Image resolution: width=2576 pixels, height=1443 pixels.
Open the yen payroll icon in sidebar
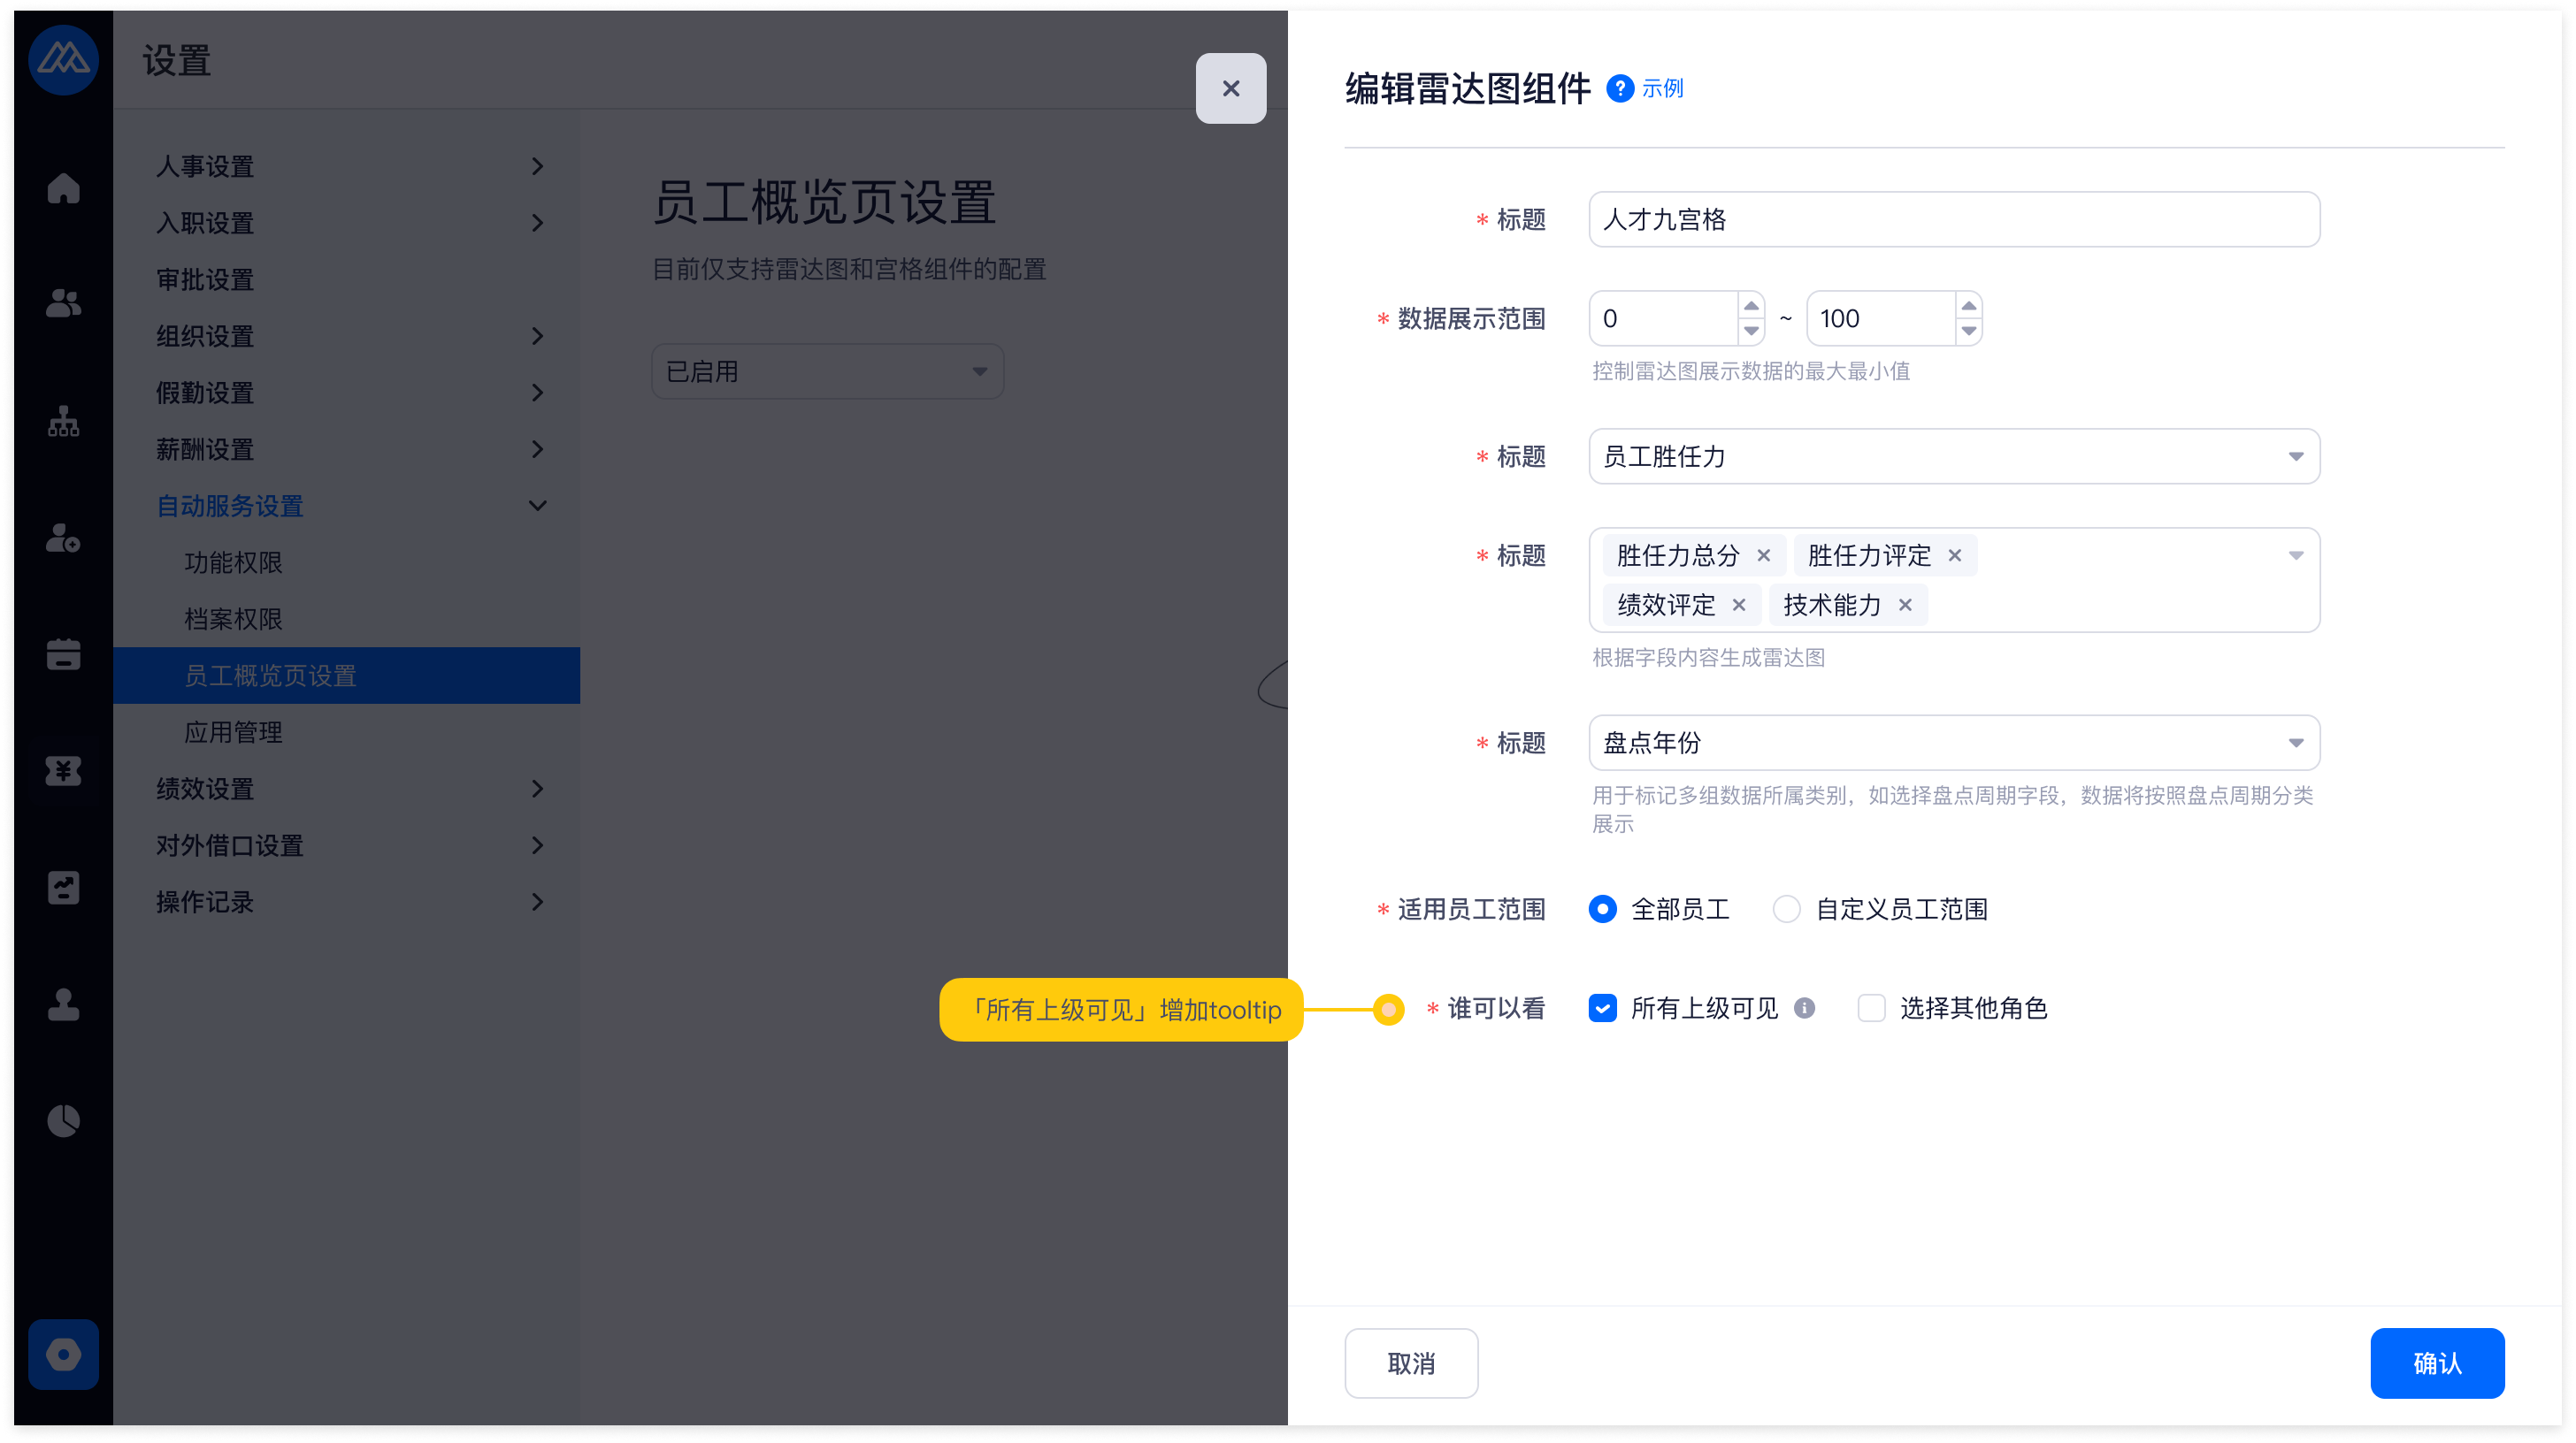click(x=63, y=770)
